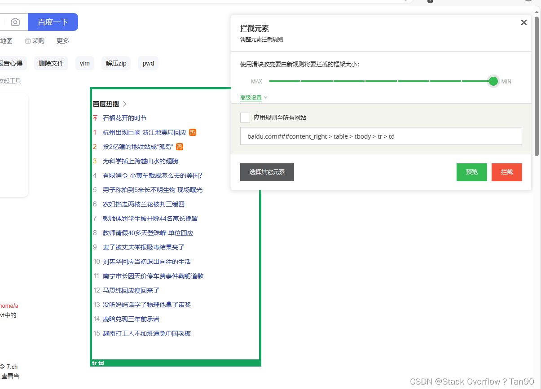The width and height of the screenshot is (541, 389).
Task: Click the 百度一下 search button
Action: (53, 22)
